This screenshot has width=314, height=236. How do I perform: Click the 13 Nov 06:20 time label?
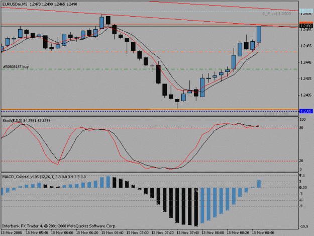pyautogui.click(x=87, y=232)
